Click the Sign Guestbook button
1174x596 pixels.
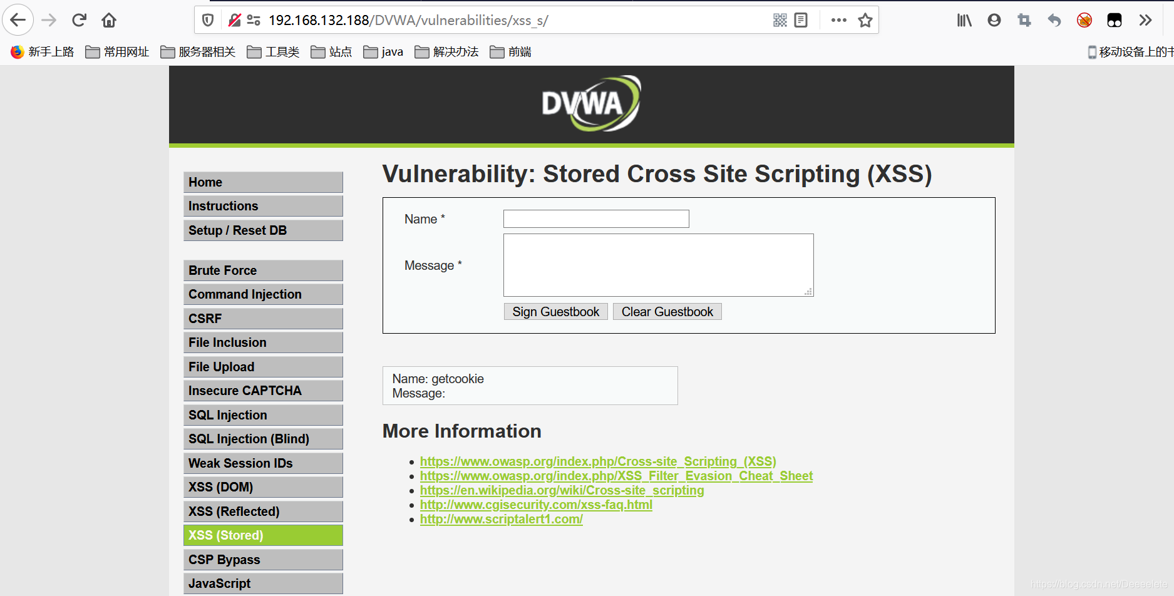[x=556, y=312]
